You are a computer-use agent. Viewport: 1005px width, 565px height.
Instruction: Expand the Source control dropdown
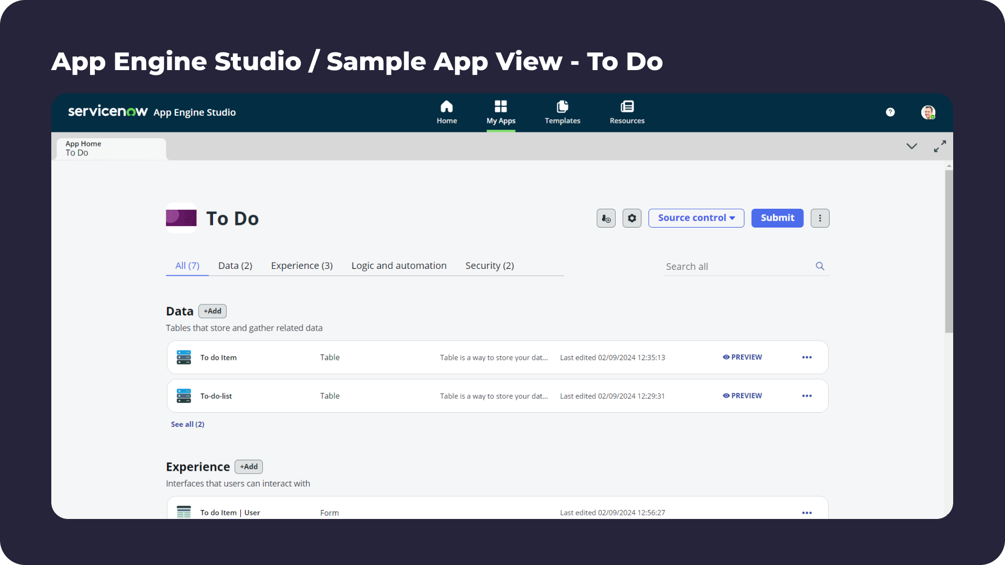[696, 218]
